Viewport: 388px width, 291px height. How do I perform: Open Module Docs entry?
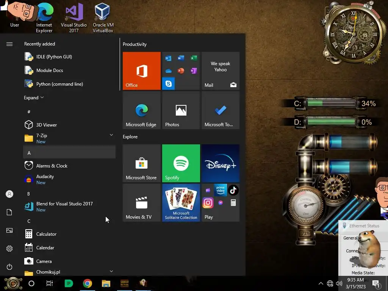[69, 70]
